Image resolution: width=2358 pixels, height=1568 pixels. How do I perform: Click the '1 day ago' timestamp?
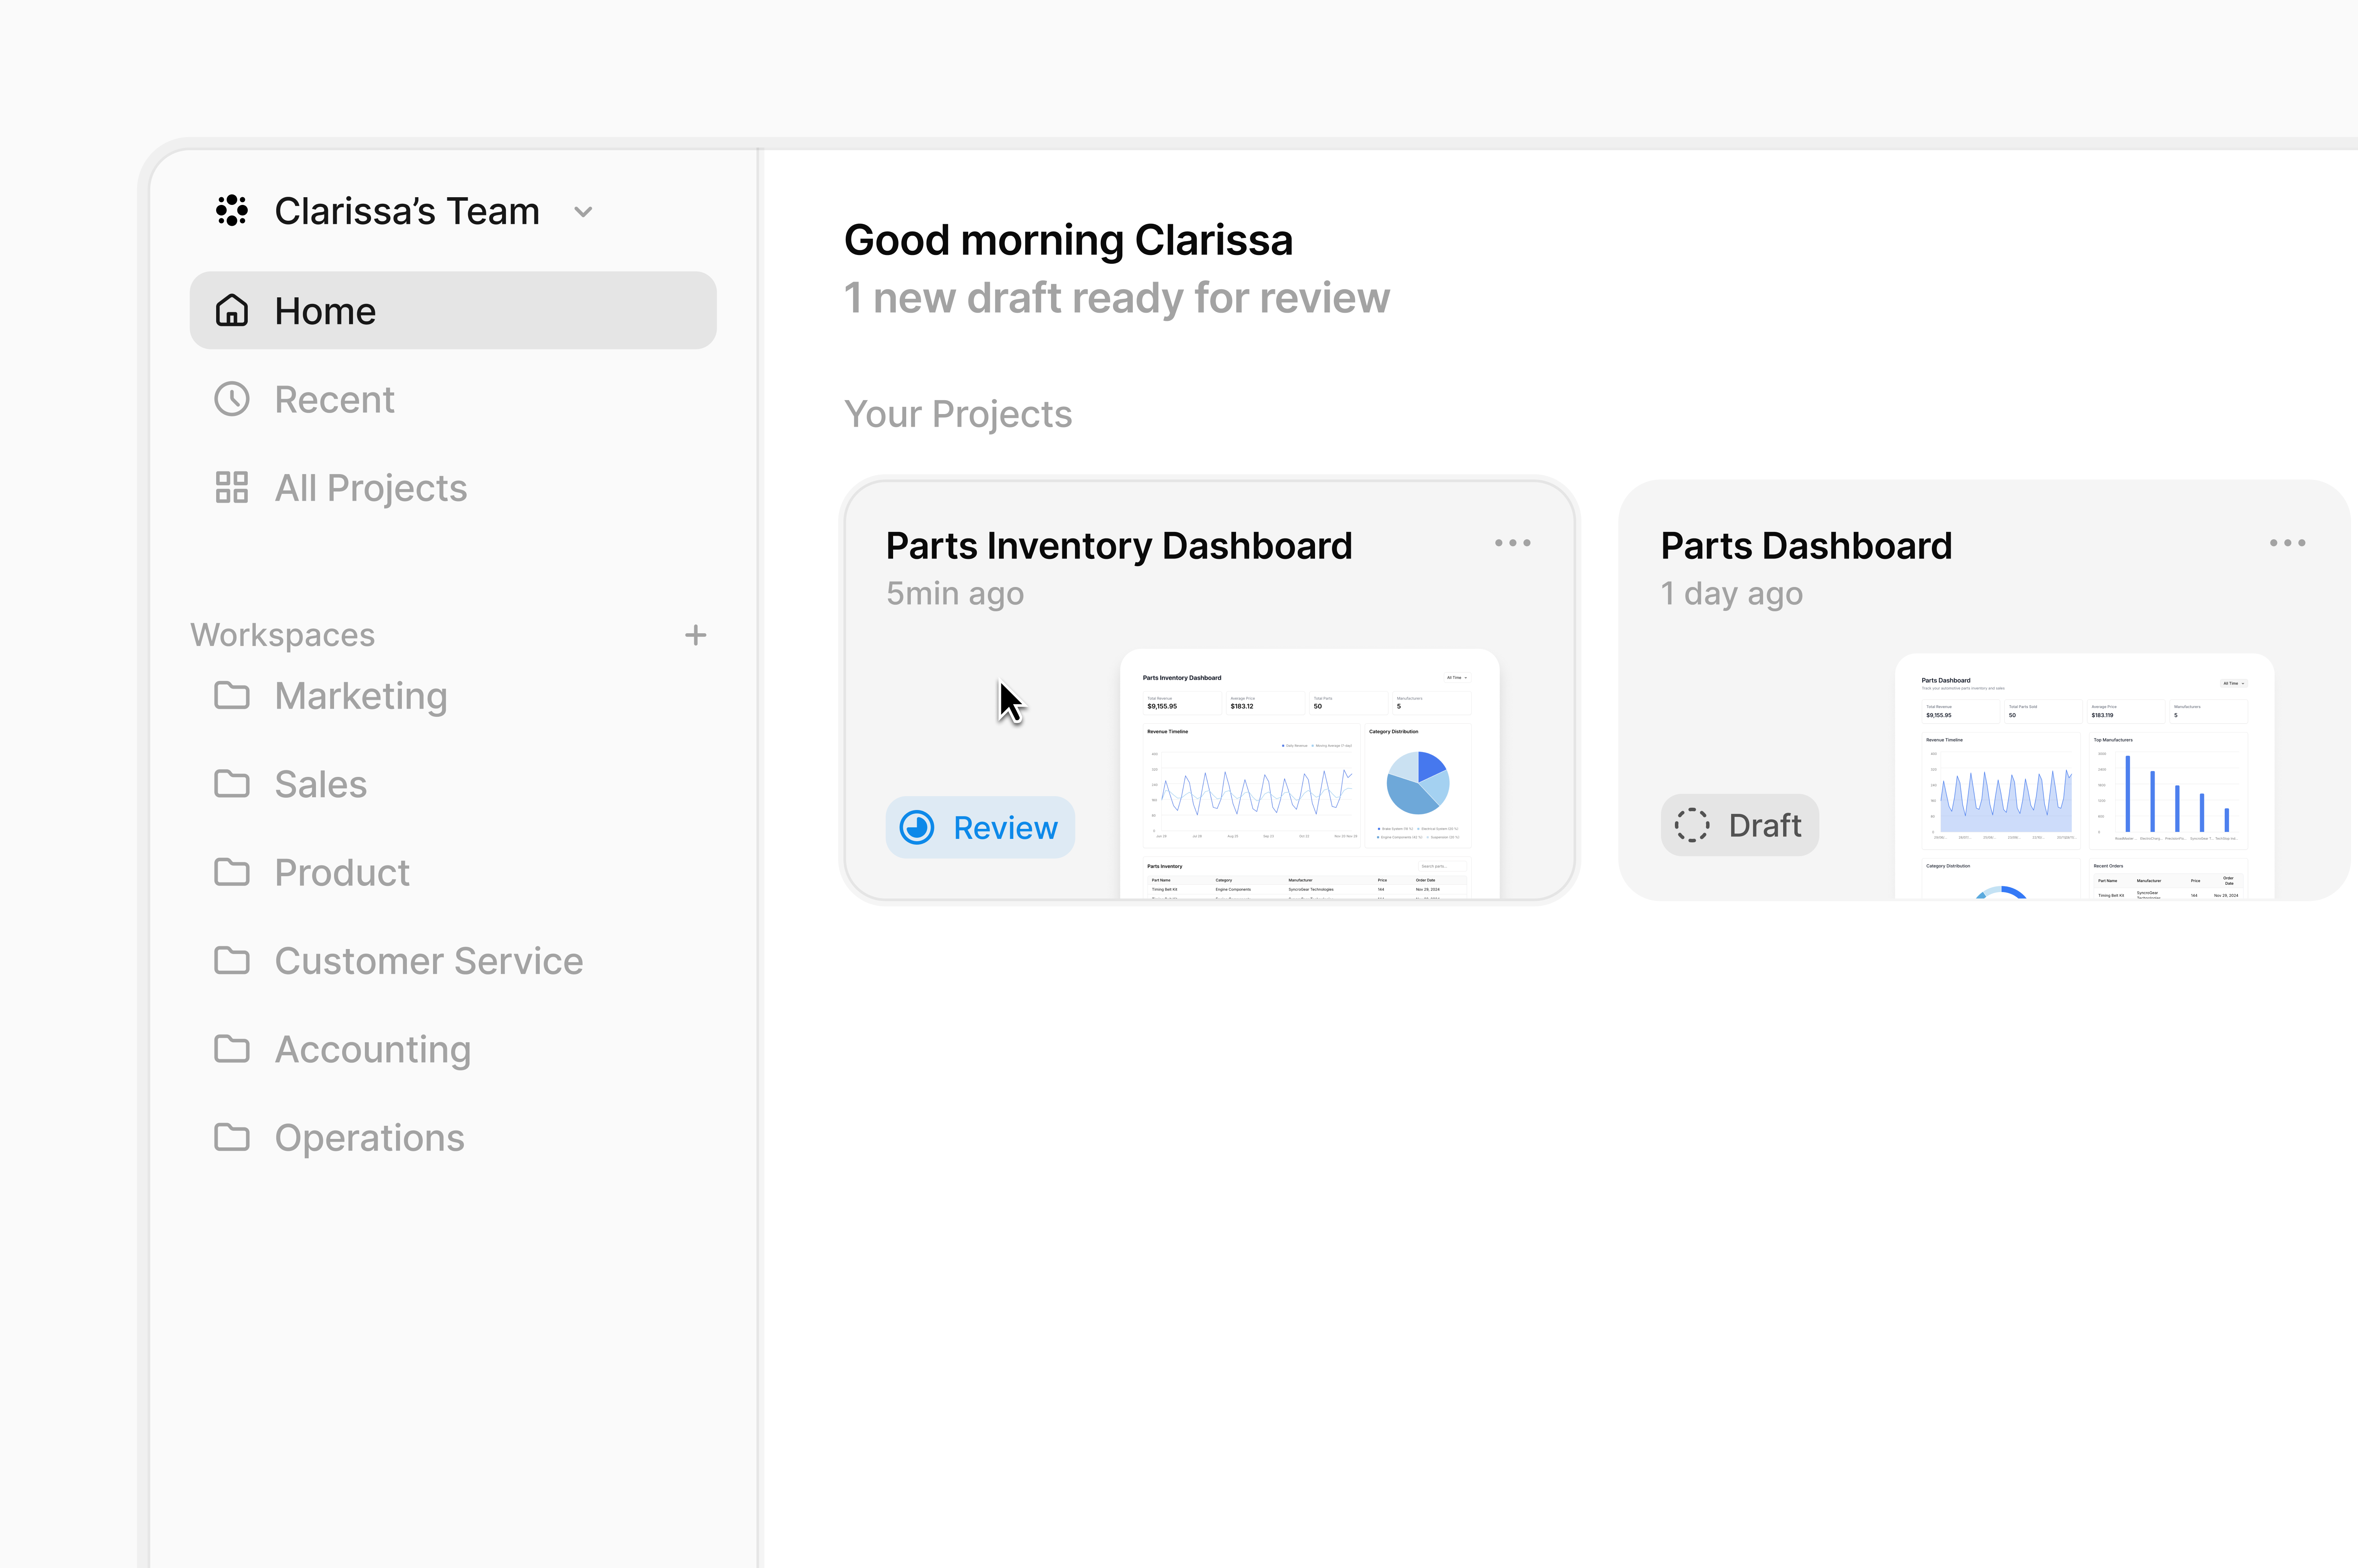(1732, 594)
